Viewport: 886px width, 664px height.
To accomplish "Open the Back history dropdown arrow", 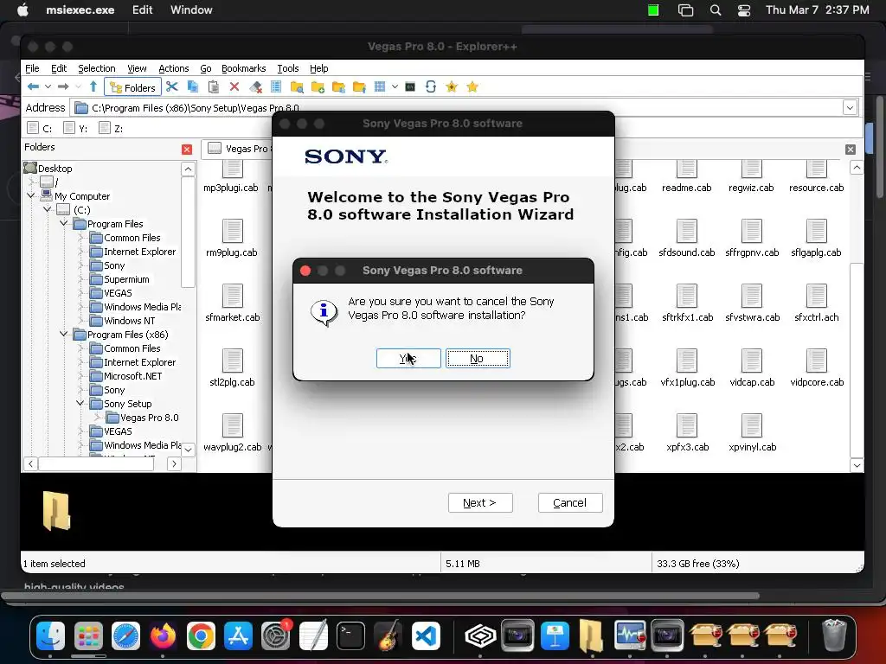I will pyautogui.click(x=48, y=87).
